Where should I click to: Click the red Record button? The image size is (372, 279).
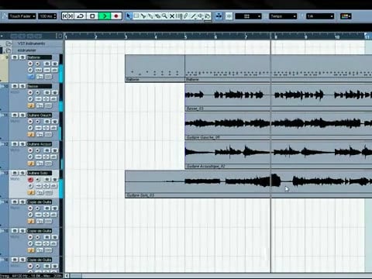click(x=116, y=16)
